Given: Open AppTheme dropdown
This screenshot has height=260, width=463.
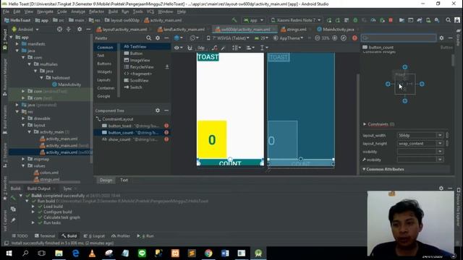Looking at the screenshot, I should click(288, 38).
